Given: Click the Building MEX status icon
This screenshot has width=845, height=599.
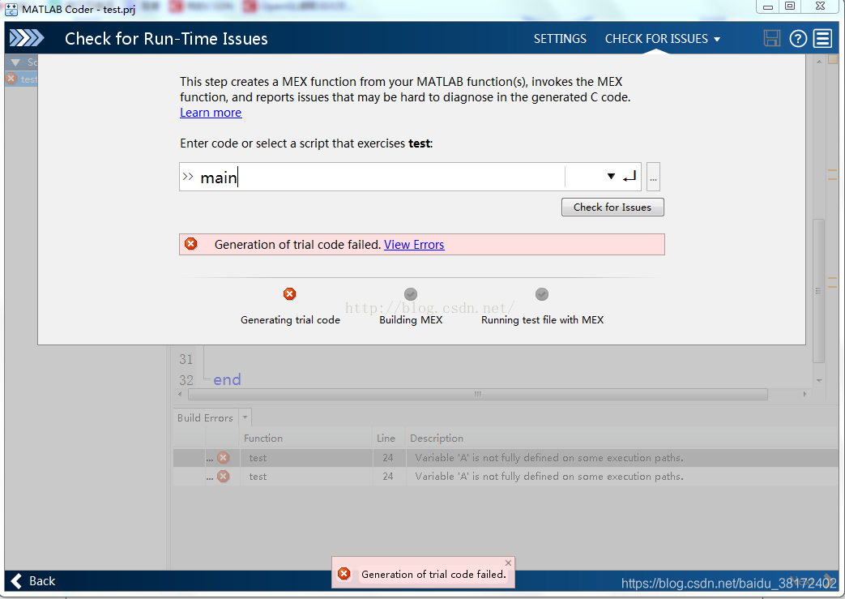Looking at the screenshot, I should pyautogui.click(x=411, y=294).
